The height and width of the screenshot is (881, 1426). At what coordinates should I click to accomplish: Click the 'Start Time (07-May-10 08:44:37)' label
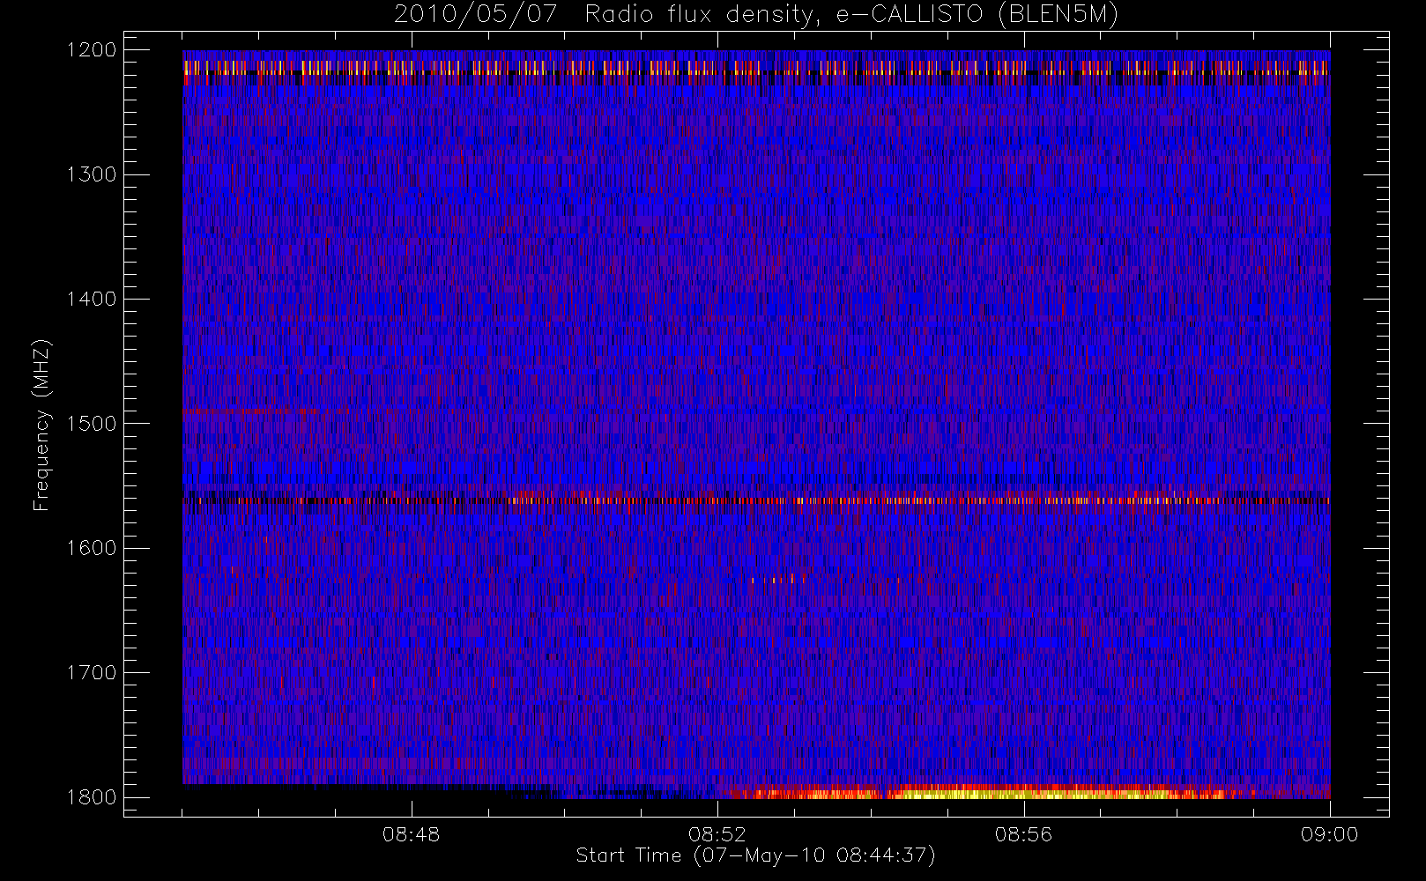(755, 855)
